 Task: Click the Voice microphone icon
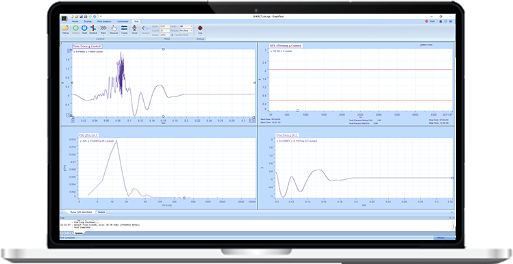(134, 28)
